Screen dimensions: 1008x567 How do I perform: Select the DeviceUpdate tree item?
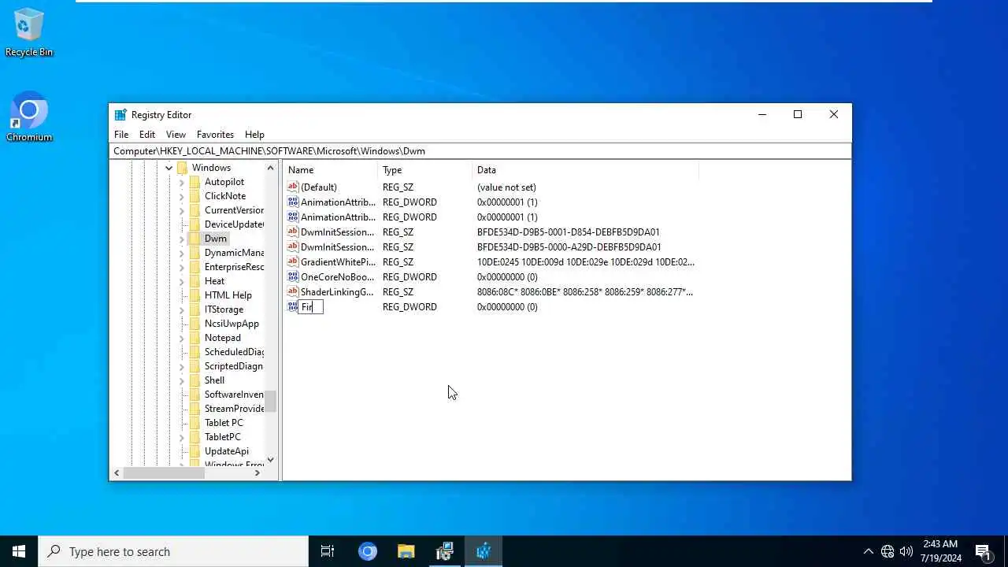[234, 224]
